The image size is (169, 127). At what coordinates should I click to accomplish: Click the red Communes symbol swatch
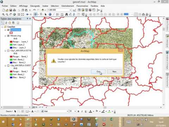(11, 33)
